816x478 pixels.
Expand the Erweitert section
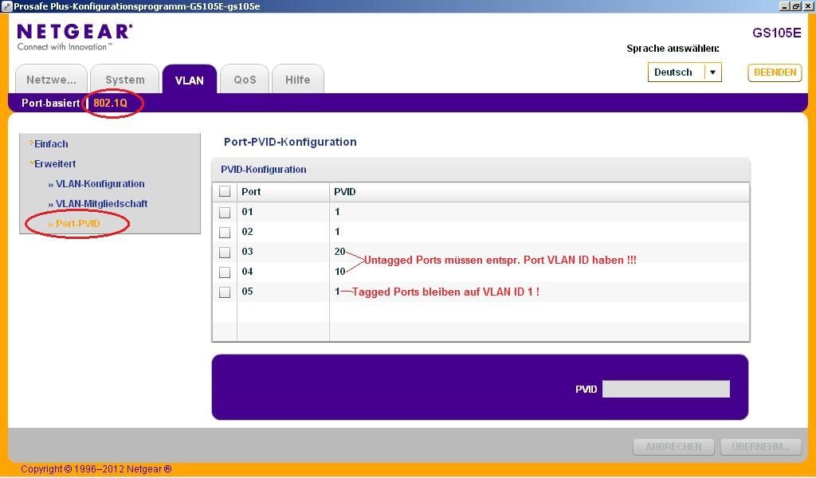tap(53, 164)
